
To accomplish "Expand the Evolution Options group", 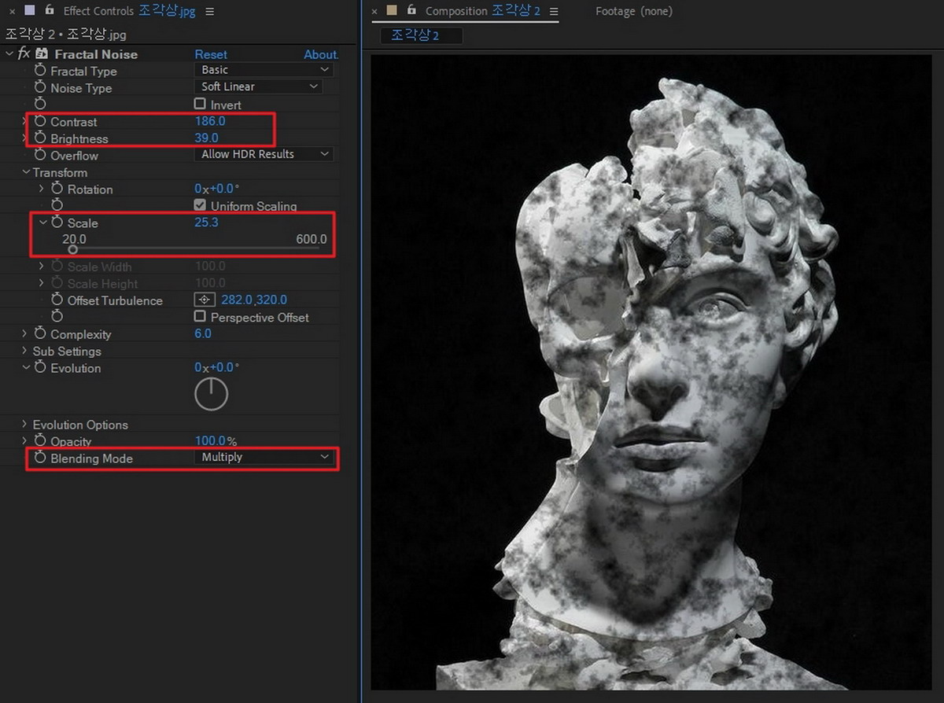I will click(x=25, y=425).
